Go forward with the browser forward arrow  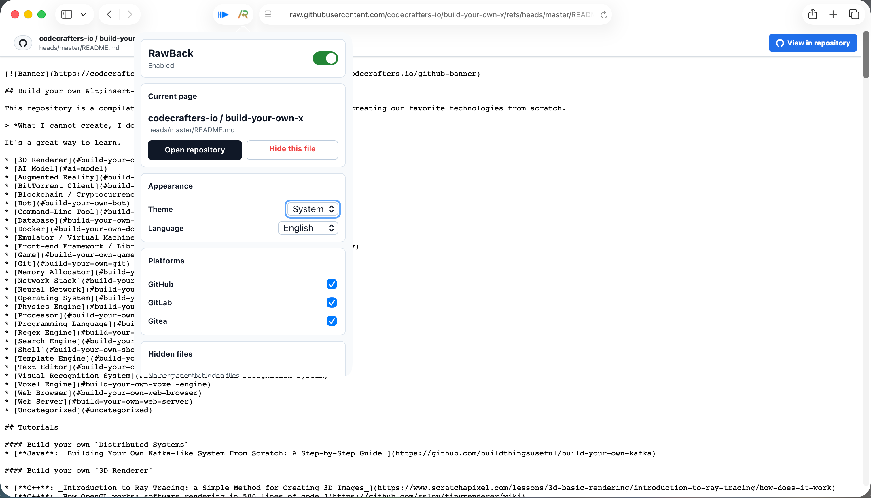click(130, 14)
